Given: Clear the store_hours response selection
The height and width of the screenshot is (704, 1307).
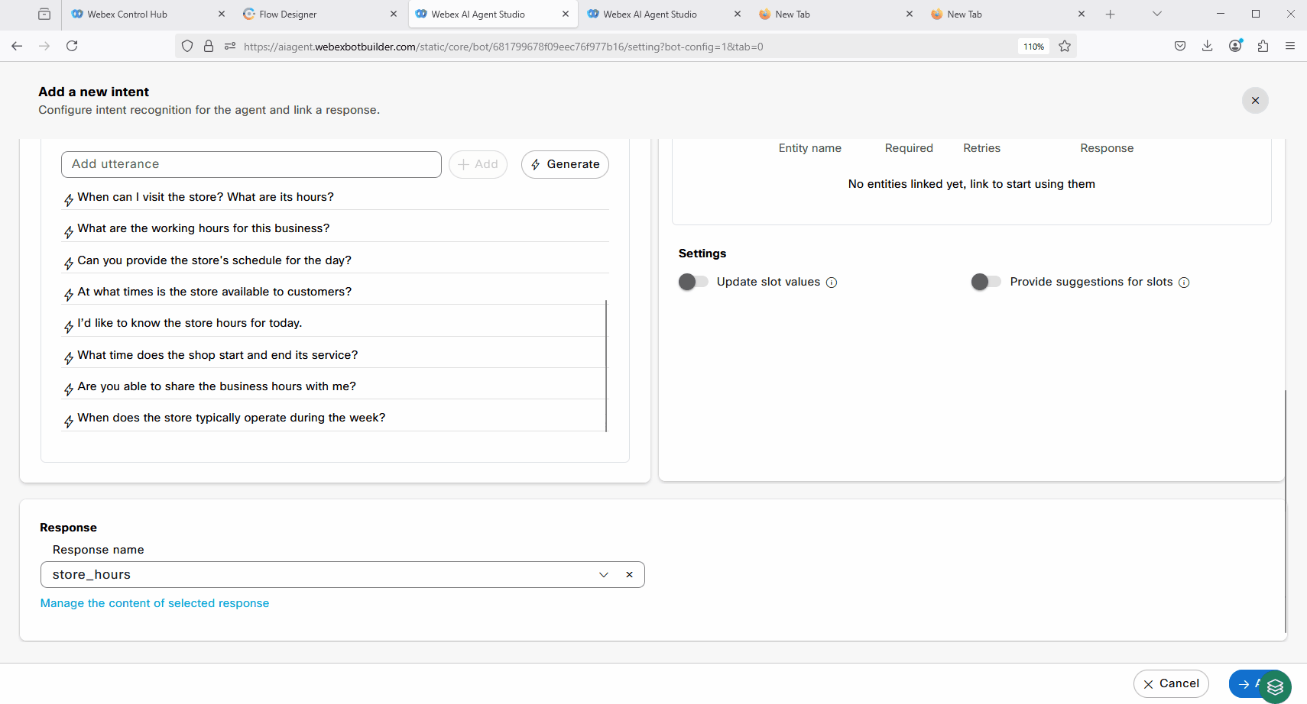Looking at the screenshot, I should pos(629,575).
